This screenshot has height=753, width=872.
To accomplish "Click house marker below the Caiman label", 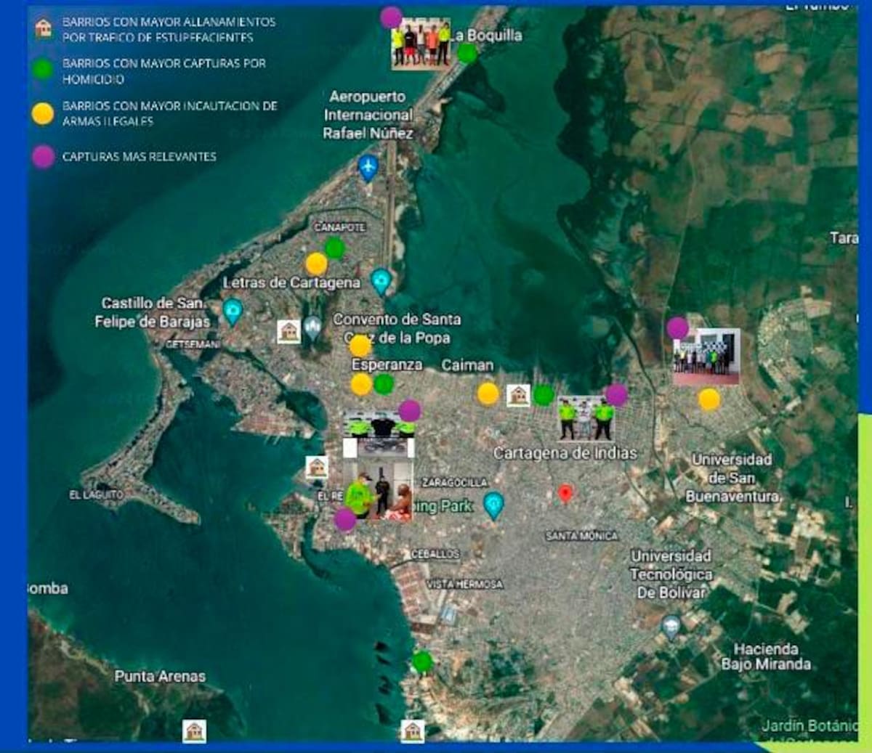I will coord(518,395).
